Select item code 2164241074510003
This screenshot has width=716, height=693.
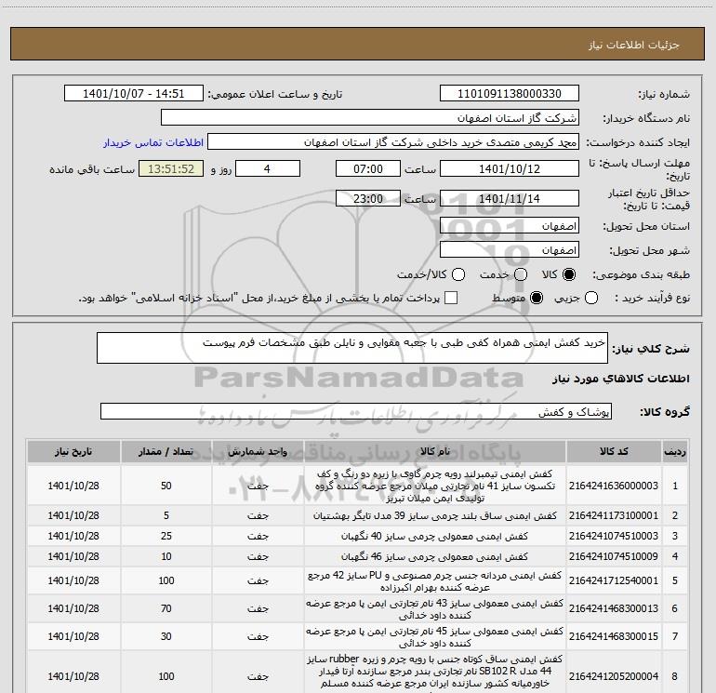coord(614,536)
